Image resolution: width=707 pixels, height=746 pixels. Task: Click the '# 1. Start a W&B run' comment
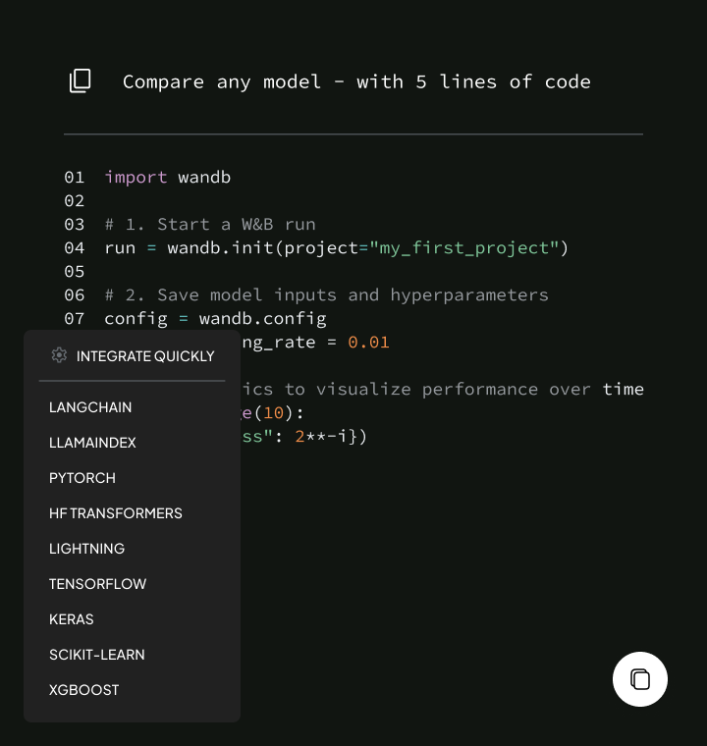[x=210, y=224]
